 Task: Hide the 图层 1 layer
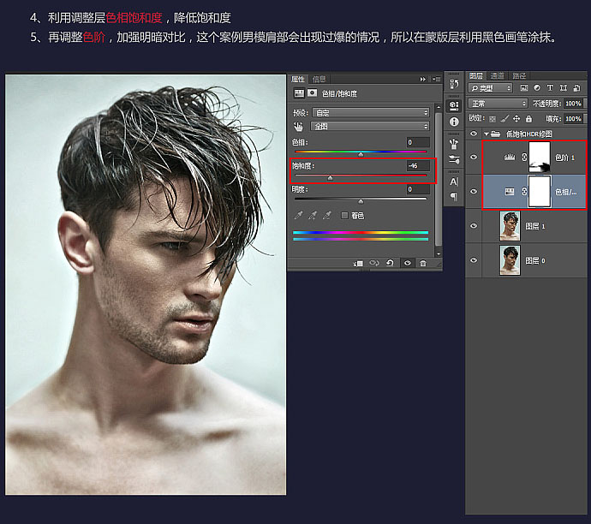474,226
